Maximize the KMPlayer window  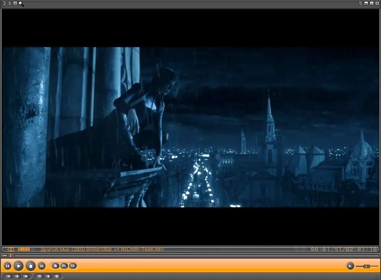[x=372, y=3]
